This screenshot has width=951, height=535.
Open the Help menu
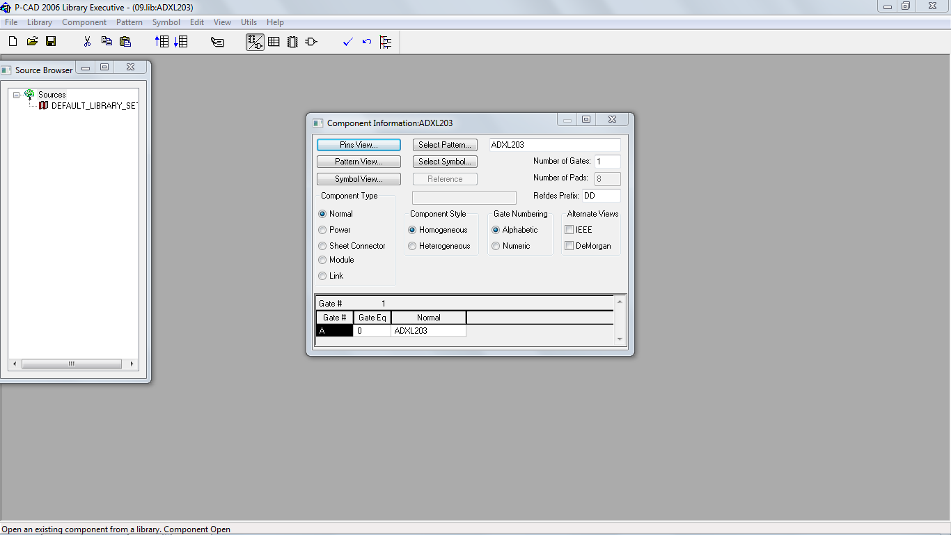[x=275, y=22]
